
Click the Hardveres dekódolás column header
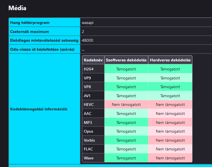[x=170, y=60]
